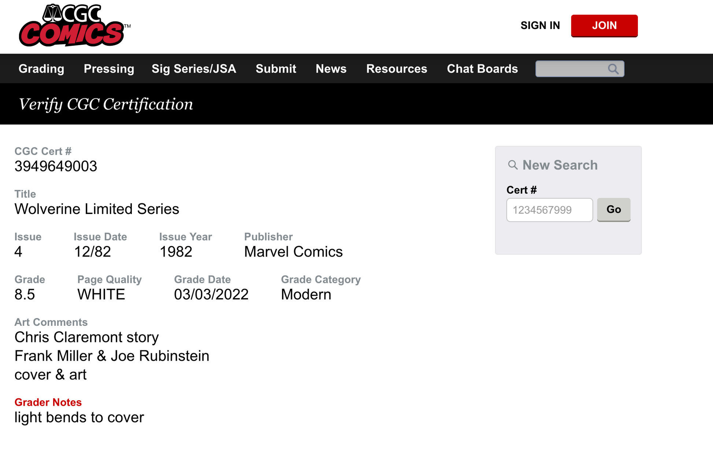Click the Verify CGC Certification heading

click(x=106, y=104)
